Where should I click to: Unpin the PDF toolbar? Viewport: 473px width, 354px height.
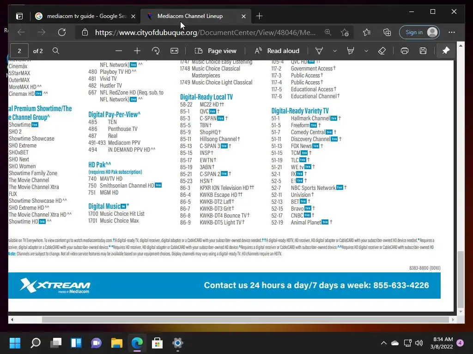click(x=446, y=51)
